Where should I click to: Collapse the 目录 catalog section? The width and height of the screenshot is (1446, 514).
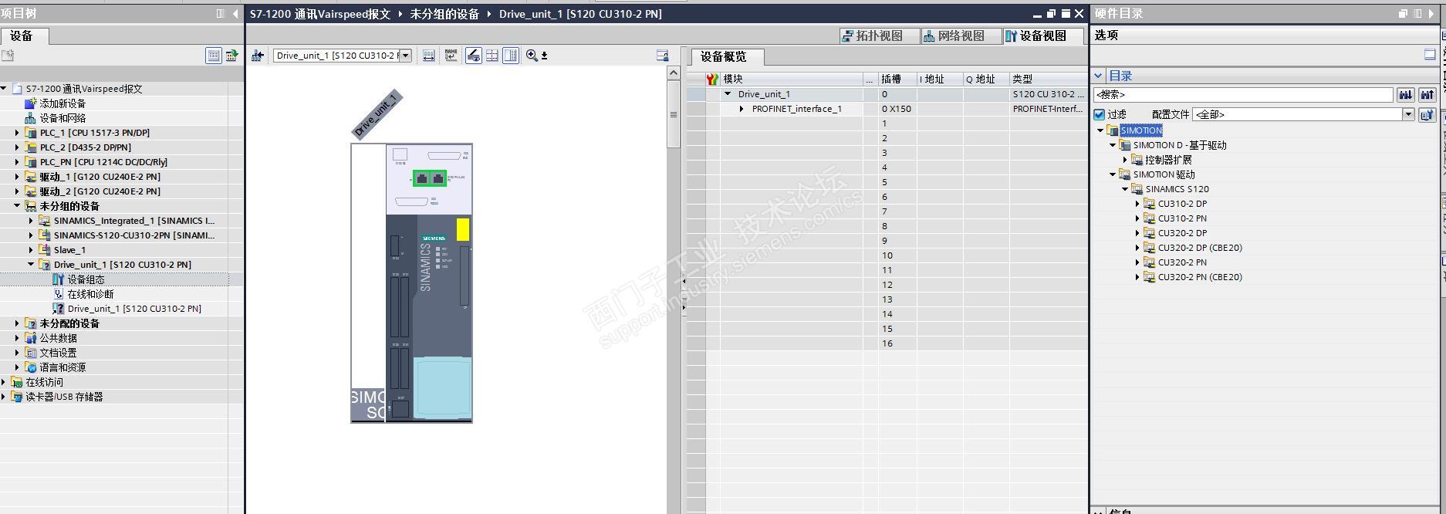1099,76
